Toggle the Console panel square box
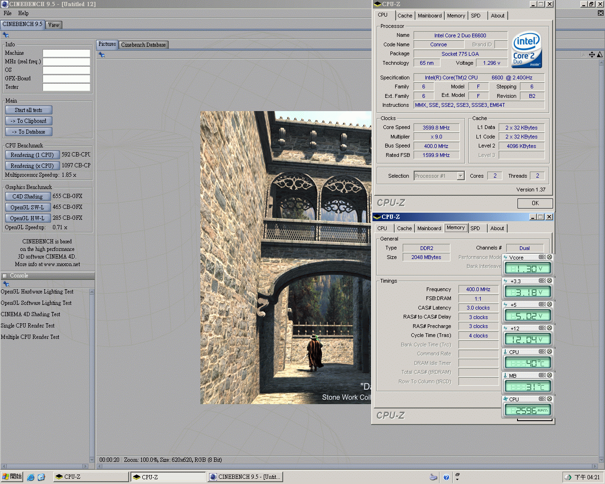605x484 pixels. 5,276
